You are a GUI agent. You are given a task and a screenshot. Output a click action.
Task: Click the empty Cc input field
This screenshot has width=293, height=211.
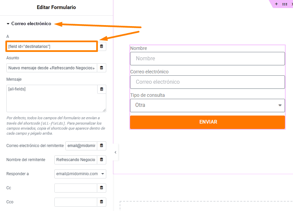point(76,188)
